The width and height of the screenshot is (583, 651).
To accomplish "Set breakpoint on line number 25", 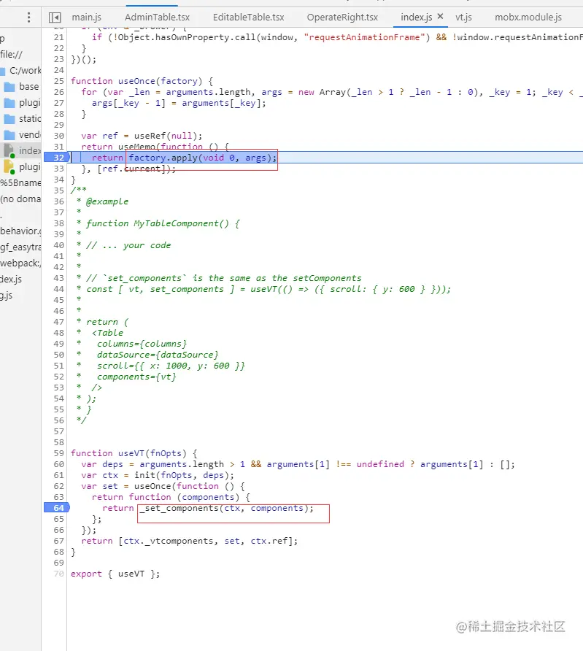I will point(59,81).
